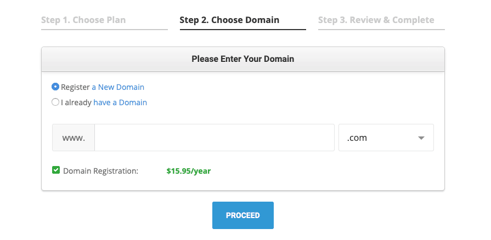Viewport: 491px width, 240px height.
Task: Open the 'have a Domain' link
Action: (120, 102)
